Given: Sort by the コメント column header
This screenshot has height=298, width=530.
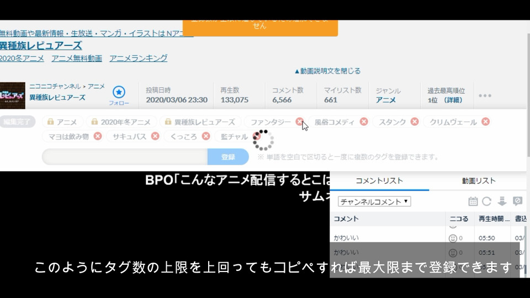Looking at the screenshot, I should click(x=388, y=219).
